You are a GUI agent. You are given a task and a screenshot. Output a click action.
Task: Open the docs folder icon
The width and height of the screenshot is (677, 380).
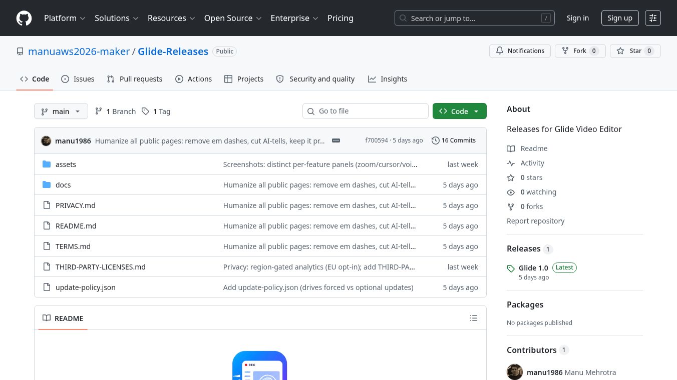tap(47, 185)
